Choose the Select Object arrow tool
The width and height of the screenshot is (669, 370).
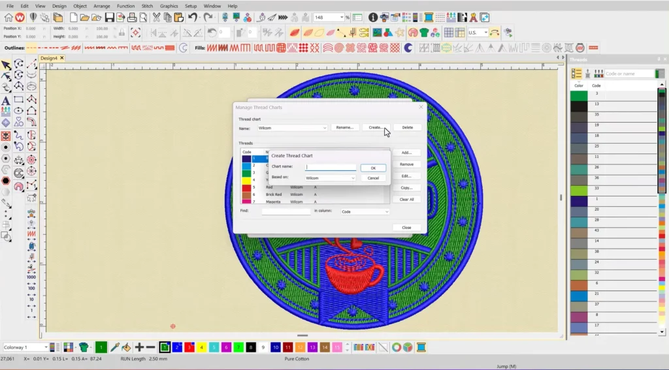tap(5, 65)
